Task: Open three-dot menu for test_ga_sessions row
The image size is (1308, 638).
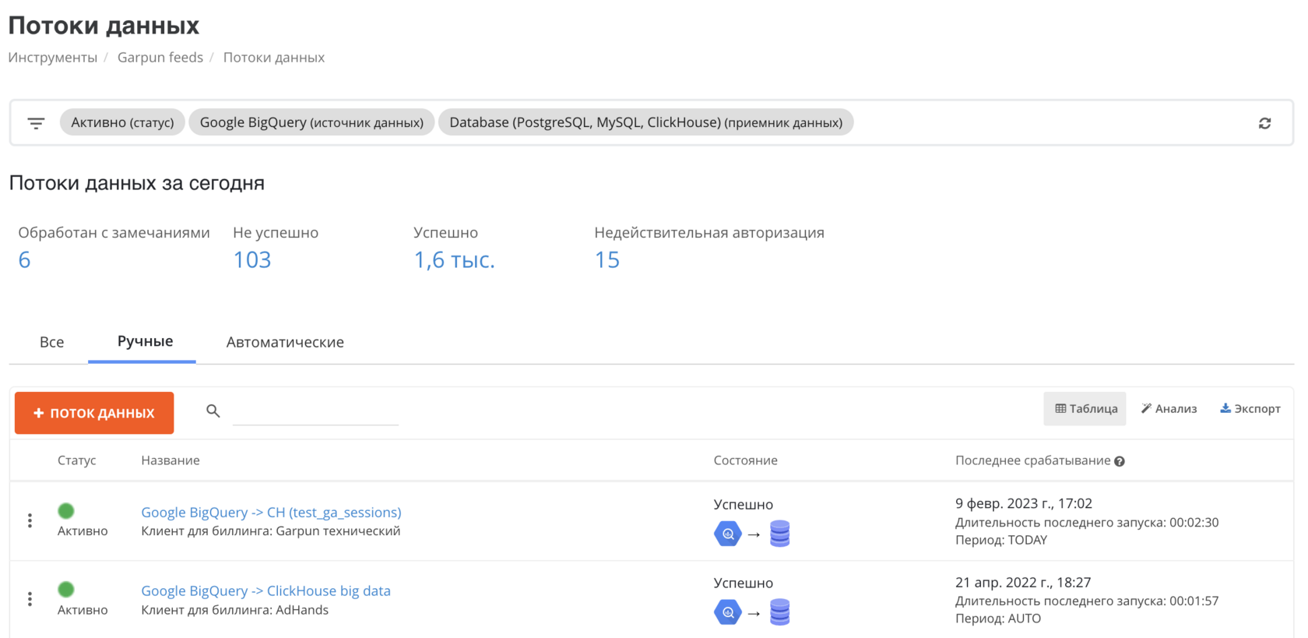Action: 30,520
